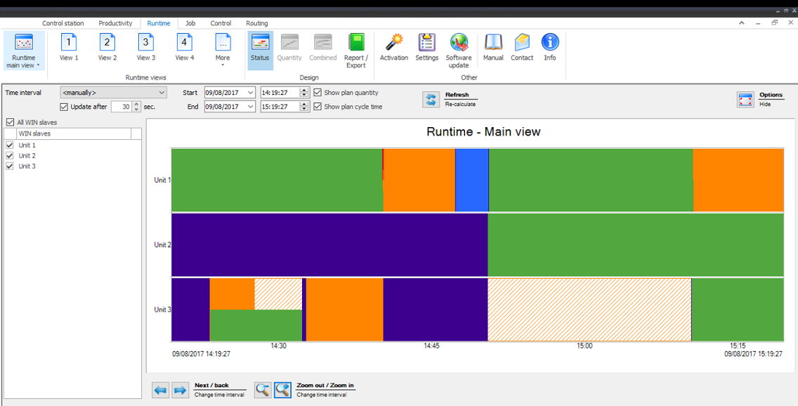Viewport: 798px width, 406px height.
Task: Click the Activation icon
Action: [393, 44]
